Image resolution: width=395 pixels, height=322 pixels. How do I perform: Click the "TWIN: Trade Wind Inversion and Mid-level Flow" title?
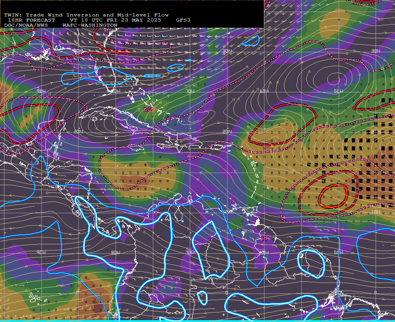coord(86,15)
